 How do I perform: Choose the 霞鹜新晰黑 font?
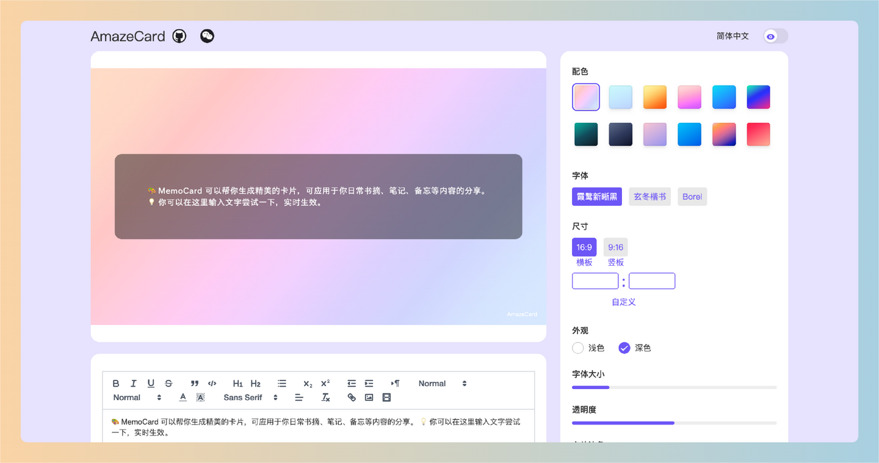click(597, 197)
